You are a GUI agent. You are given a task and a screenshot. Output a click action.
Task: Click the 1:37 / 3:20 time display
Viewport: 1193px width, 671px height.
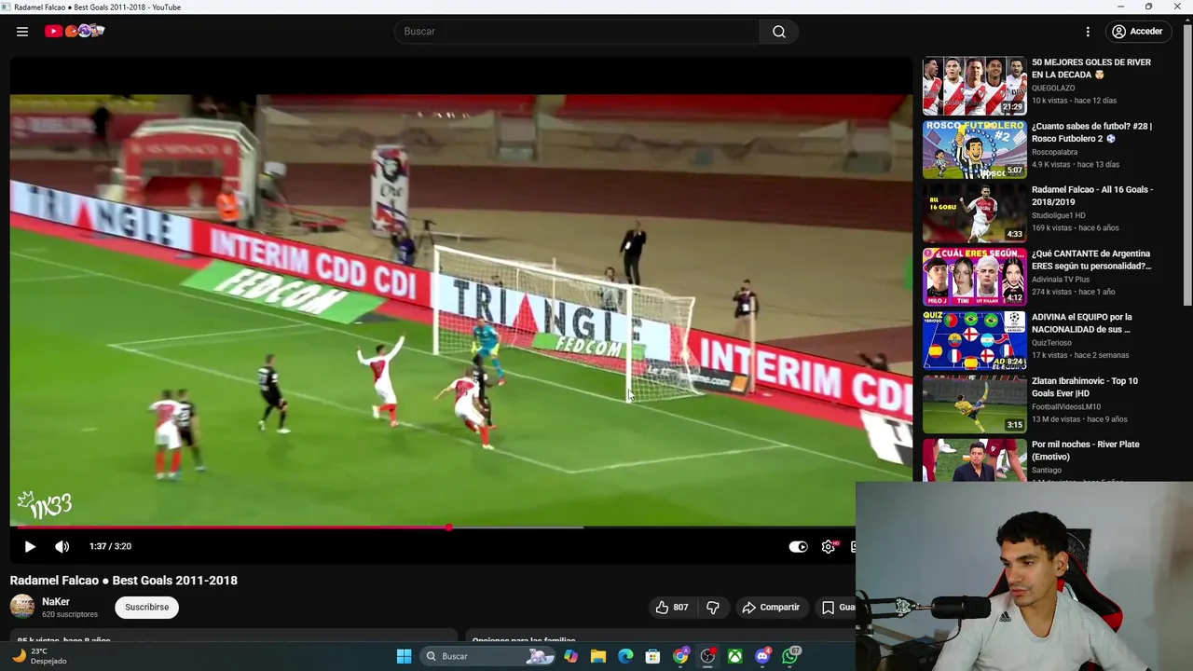coord(110,547)
